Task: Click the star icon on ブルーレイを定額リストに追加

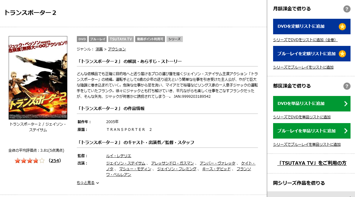Action: coord(342,54)
